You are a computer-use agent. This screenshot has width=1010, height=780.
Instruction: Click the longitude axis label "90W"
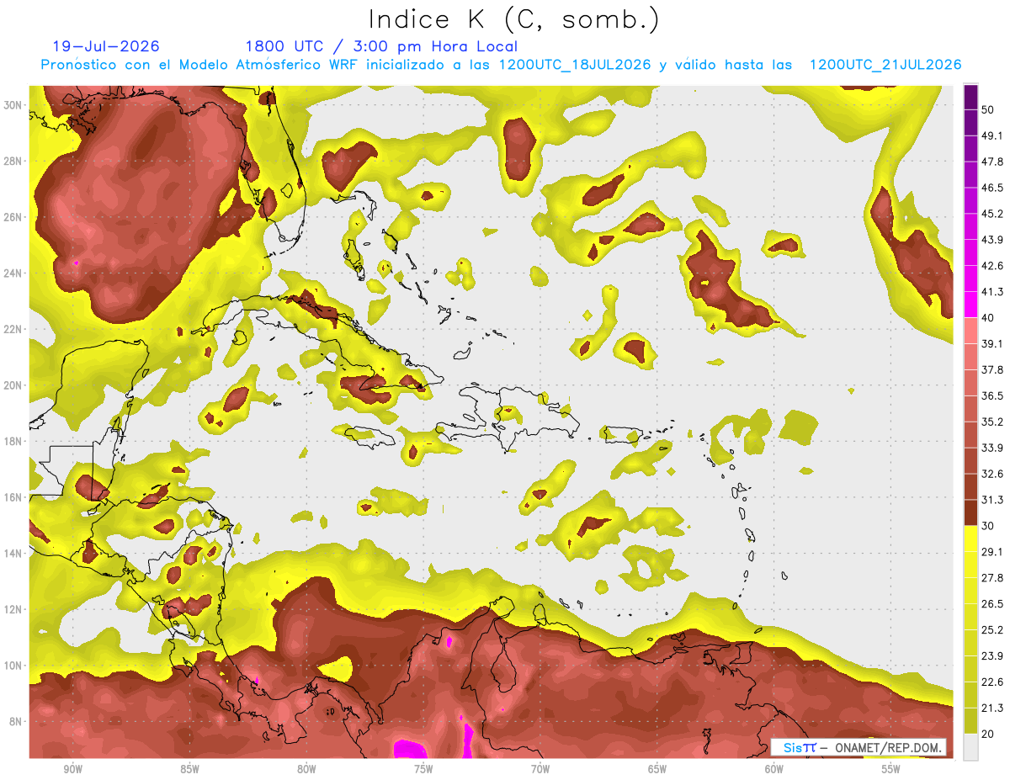pyautogui.click(x=72, y=769)
